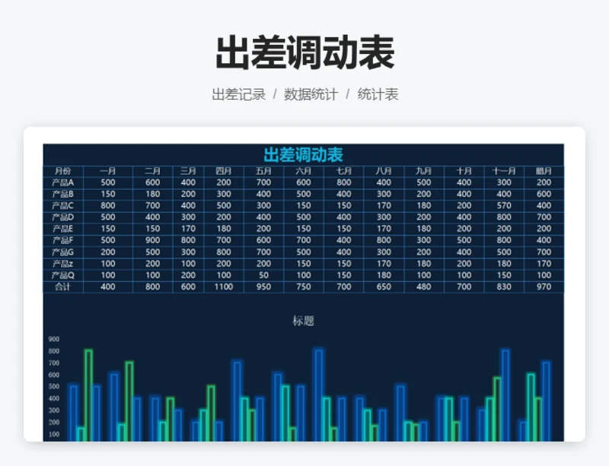Select the 九月 column header
609x466 pixels.
(424, 171)
